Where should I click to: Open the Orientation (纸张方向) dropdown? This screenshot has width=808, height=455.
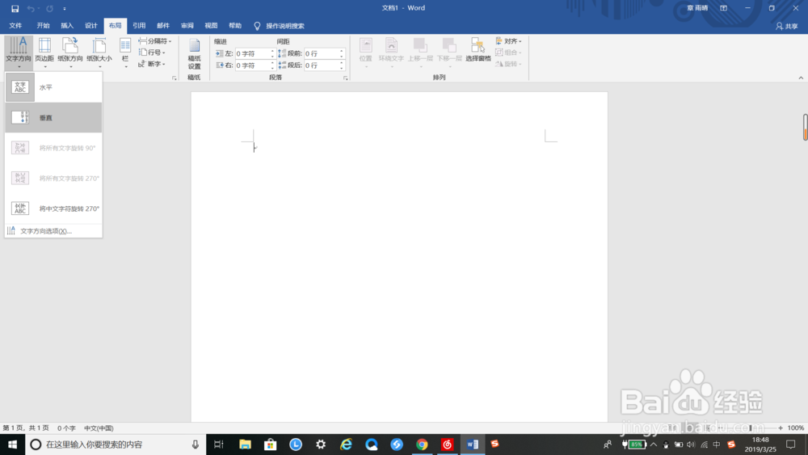pos(70,53)
